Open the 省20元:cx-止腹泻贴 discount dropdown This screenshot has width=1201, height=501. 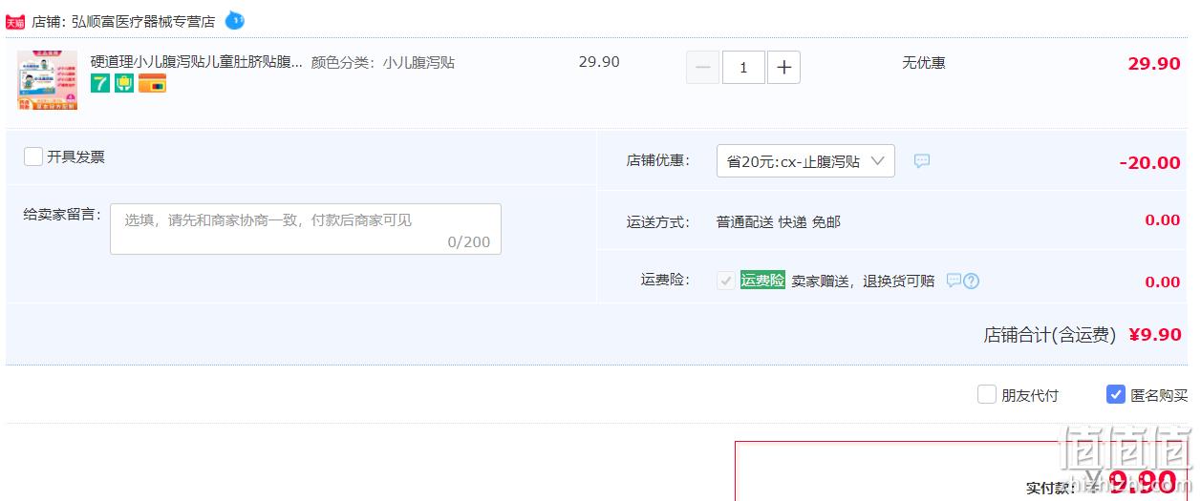coord(805,161)
